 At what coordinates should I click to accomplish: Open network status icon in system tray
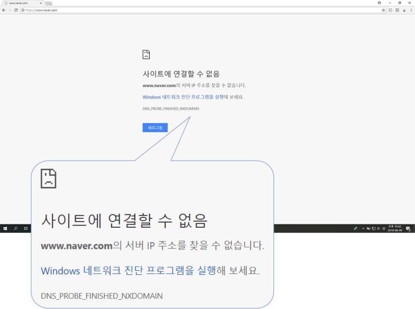pos(374,228)
